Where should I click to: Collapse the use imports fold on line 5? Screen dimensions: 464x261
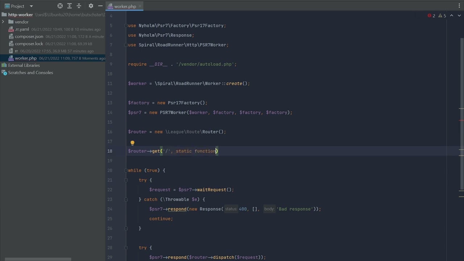tap(126, 26)
